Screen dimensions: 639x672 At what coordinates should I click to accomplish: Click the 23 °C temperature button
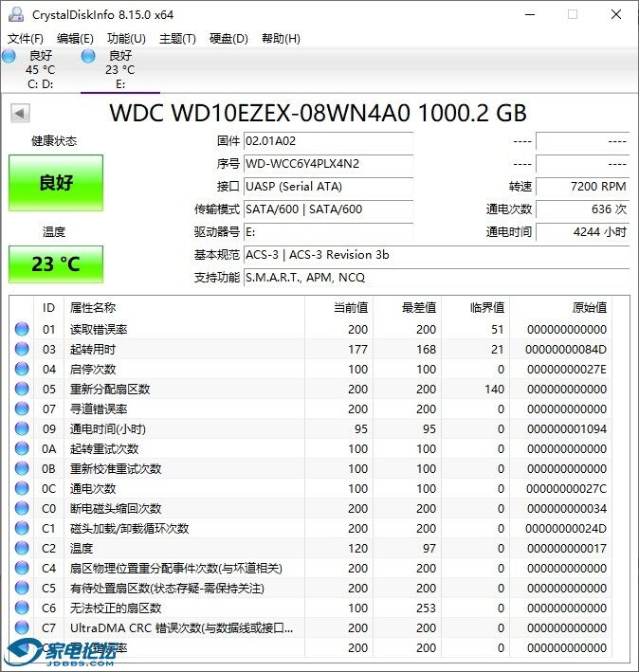(56, 264)
